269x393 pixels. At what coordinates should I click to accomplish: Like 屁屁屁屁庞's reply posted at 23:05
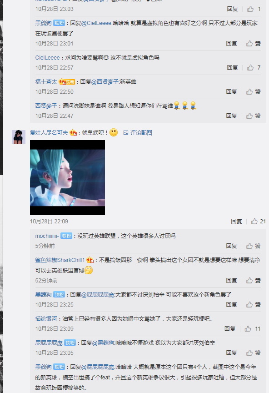pyautogui.click(x=253, y=353)
